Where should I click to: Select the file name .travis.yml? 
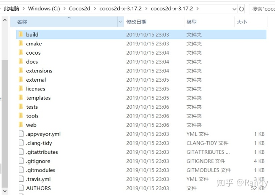(38, 179)
